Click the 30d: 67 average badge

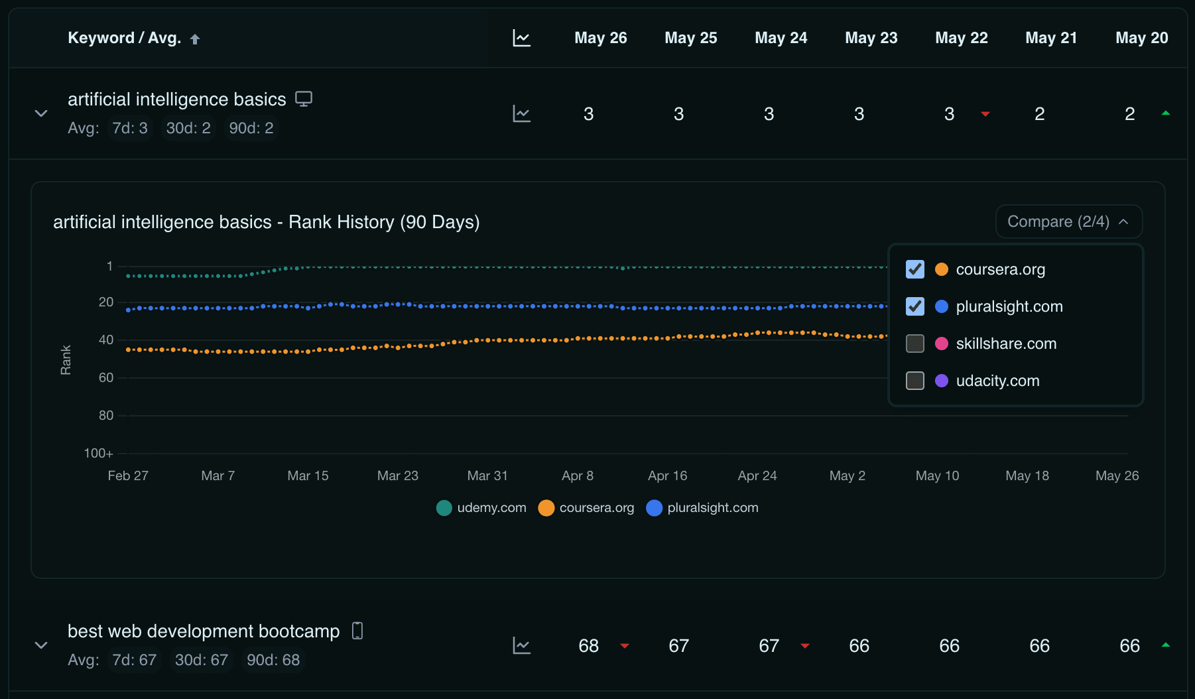point(202,660)
